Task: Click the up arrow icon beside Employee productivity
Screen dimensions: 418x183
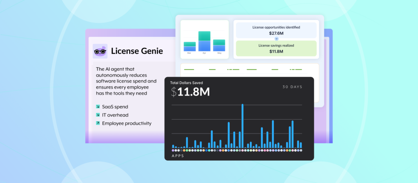Action: 98,123
